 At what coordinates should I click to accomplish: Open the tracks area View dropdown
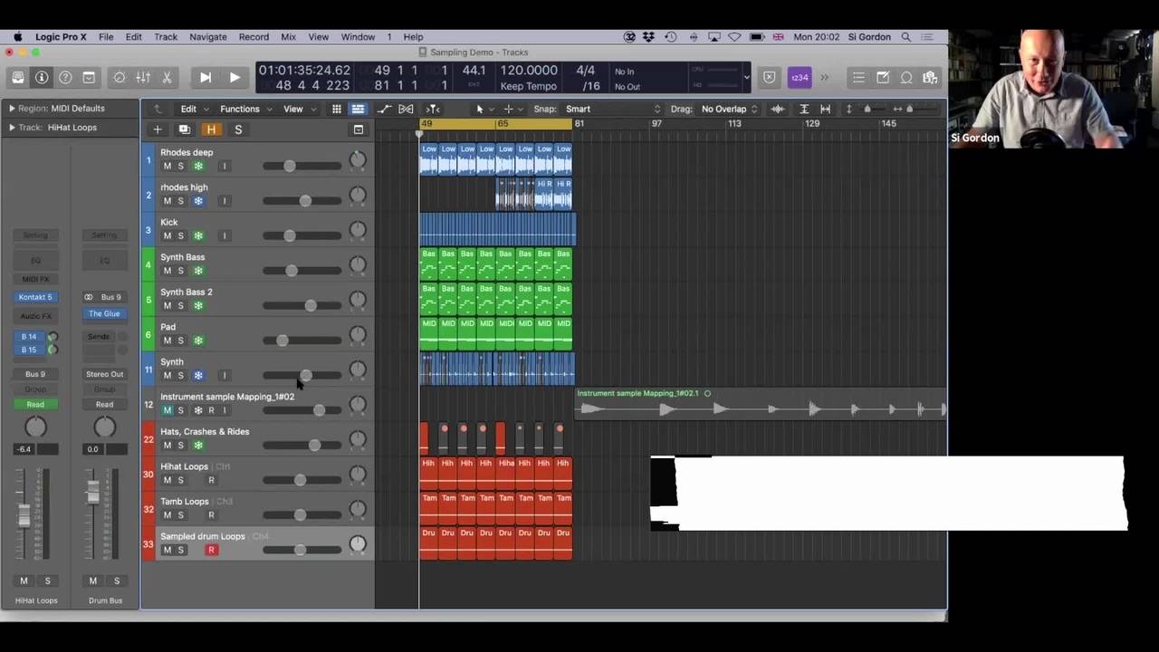(300, 109)
